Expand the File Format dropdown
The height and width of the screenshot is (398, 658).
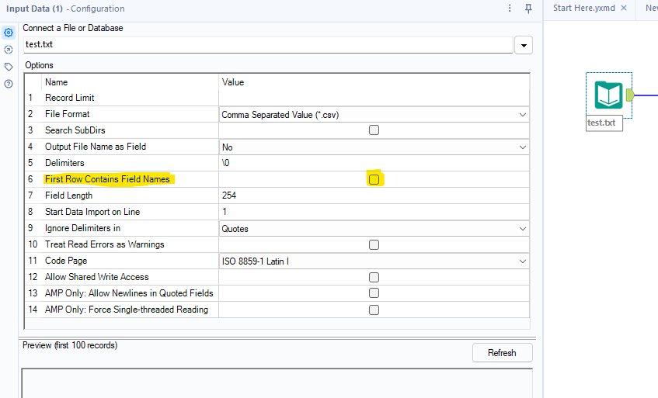point(523,114)
